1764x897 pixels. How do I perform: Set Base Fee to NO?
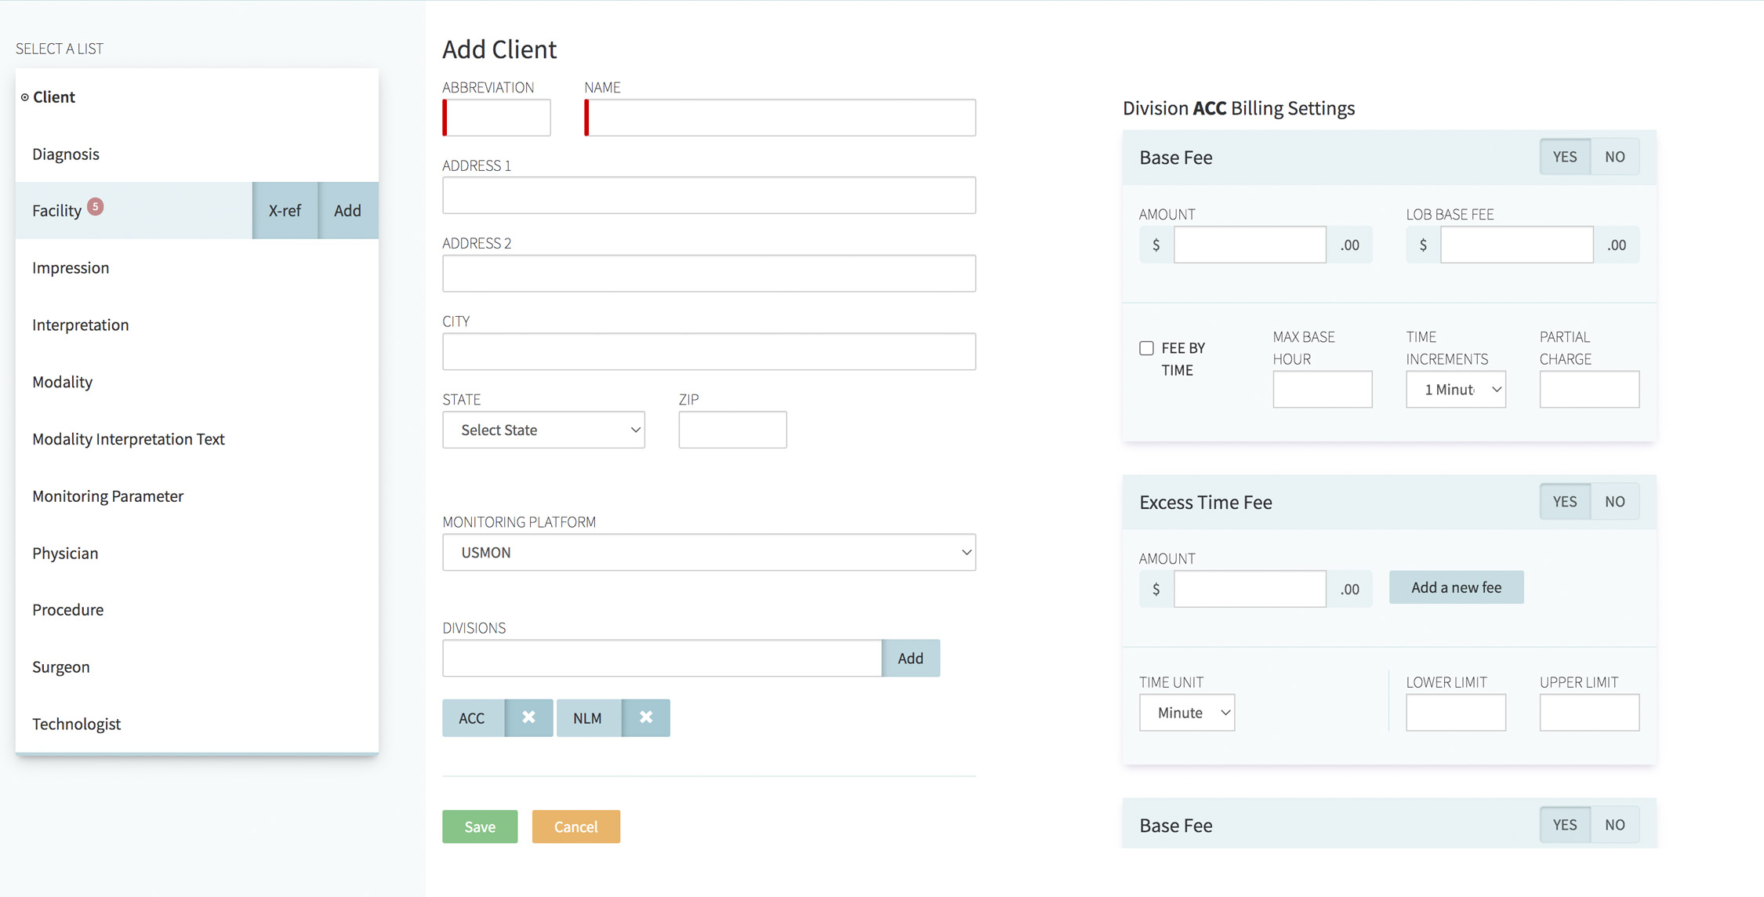tap(1614, 156)
